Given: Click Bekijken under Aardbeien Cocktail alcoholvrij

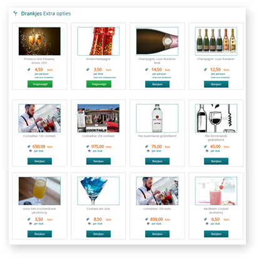Looking at the screenshot, I should click(x=216, y=234).
